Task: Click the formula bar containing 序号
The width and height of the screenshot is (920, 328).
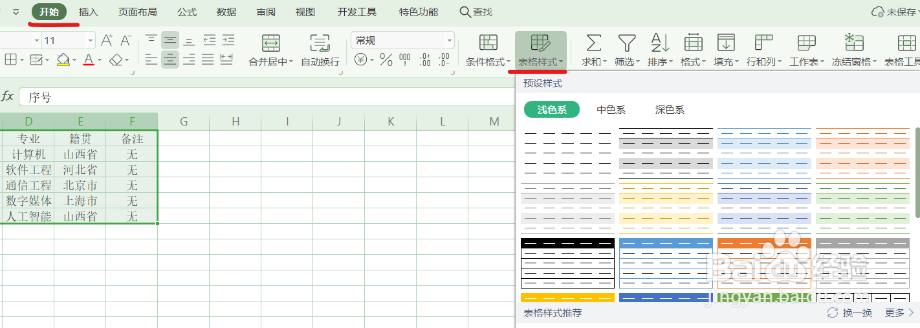Action: 267,97
